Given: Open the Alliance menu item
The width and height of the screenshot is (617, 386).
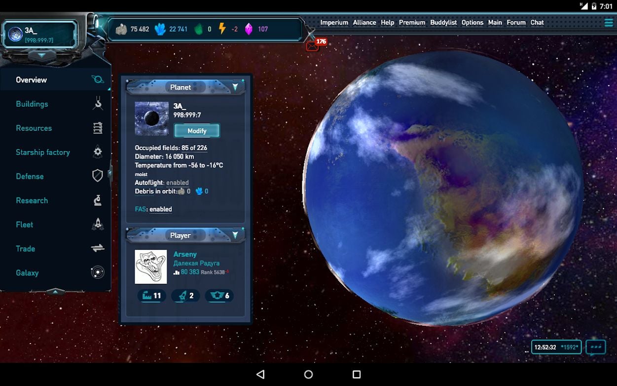Looking at the screenshot, I should tap(364, 22).
